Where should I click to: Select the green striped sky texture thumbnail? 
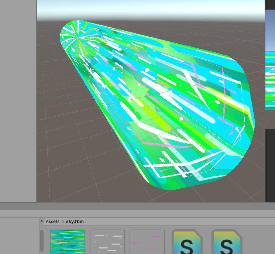[x=68, y=241]
